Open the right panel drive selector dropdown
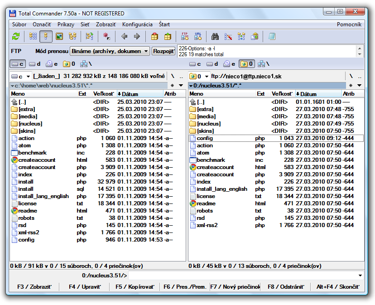The width and height of the screenshot is (375, 305). pyautogui.click(x=199, y=77)
